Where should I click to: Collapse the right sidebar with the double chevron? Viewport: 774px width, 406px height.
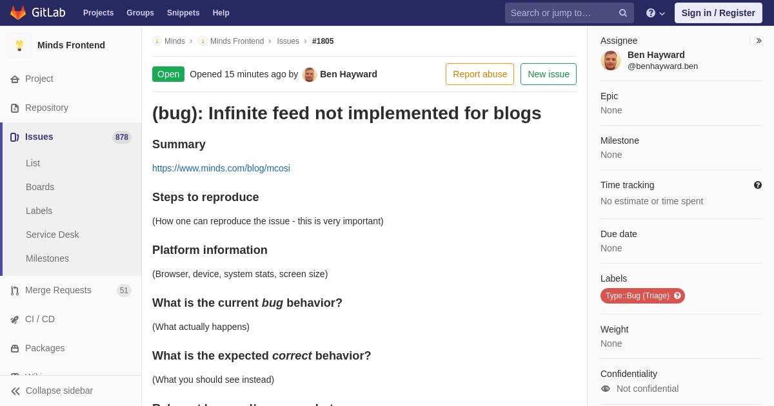pyautogui.click(x=759, y=41)
